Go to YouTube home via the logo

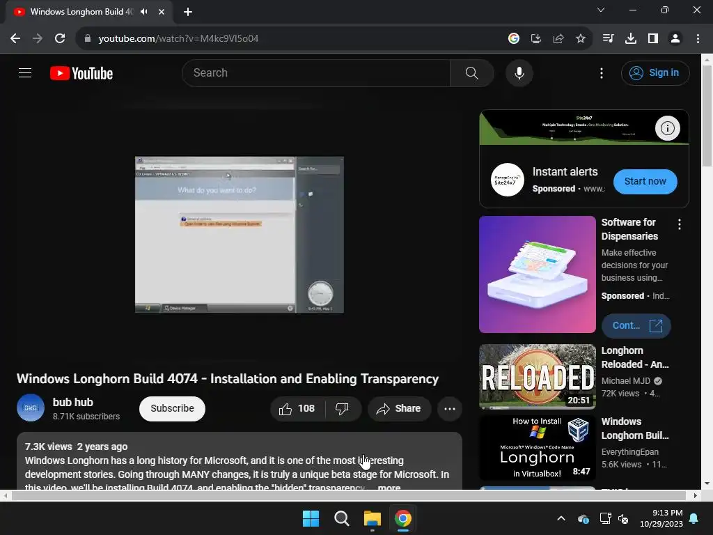[x=81, y=73]
